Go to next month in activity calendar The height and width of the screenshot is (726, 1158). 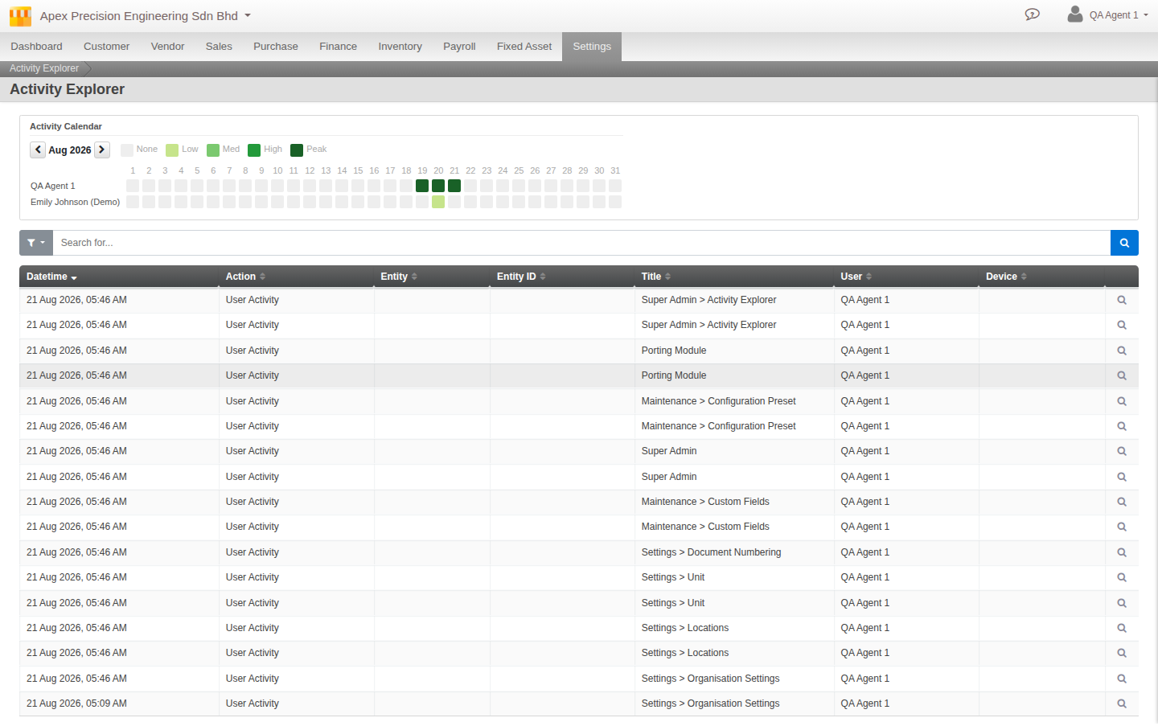(102, 150)
